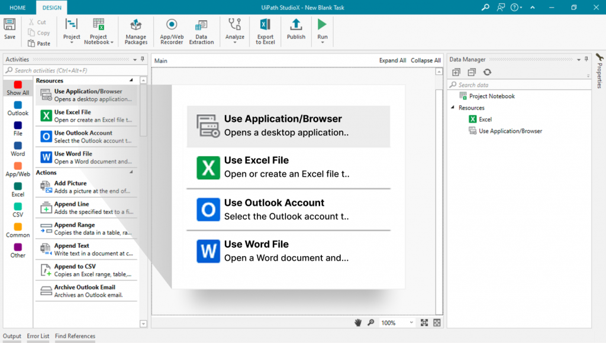Toggle the CSV activities filter
The image size is (606, 343).
coord(18,210)
